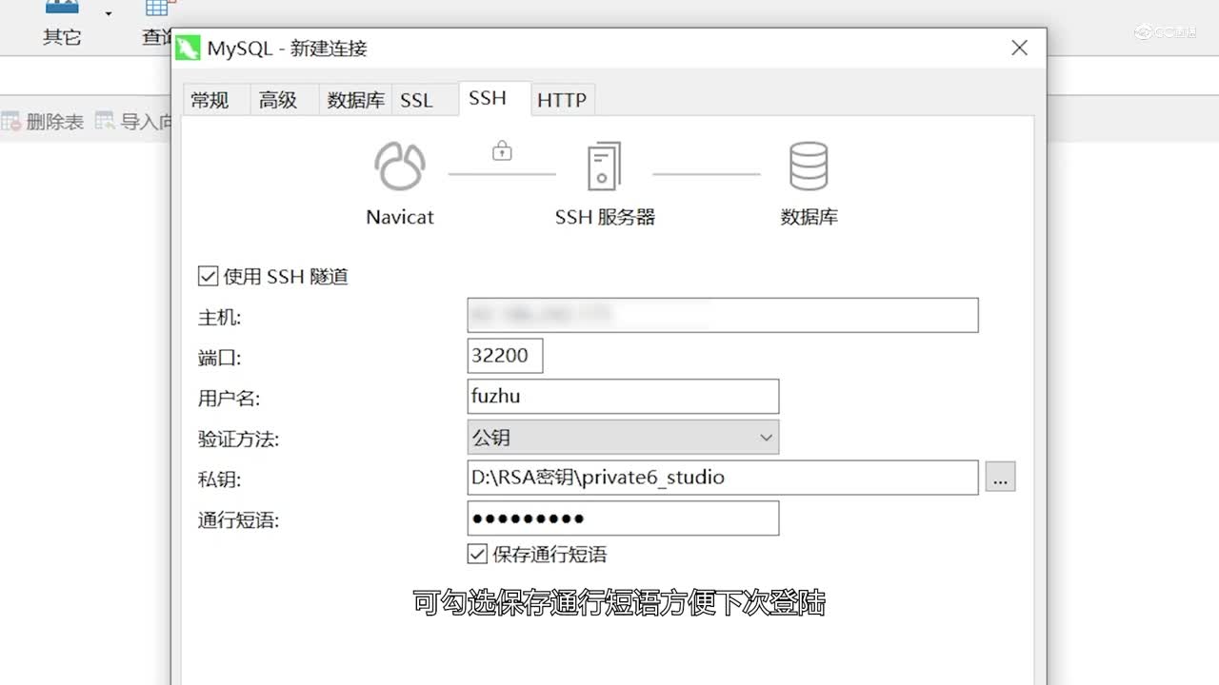The width and height of the screenshot is (1219, 685).
Task: Switch to the SSL tab
Action: point(418,99)
